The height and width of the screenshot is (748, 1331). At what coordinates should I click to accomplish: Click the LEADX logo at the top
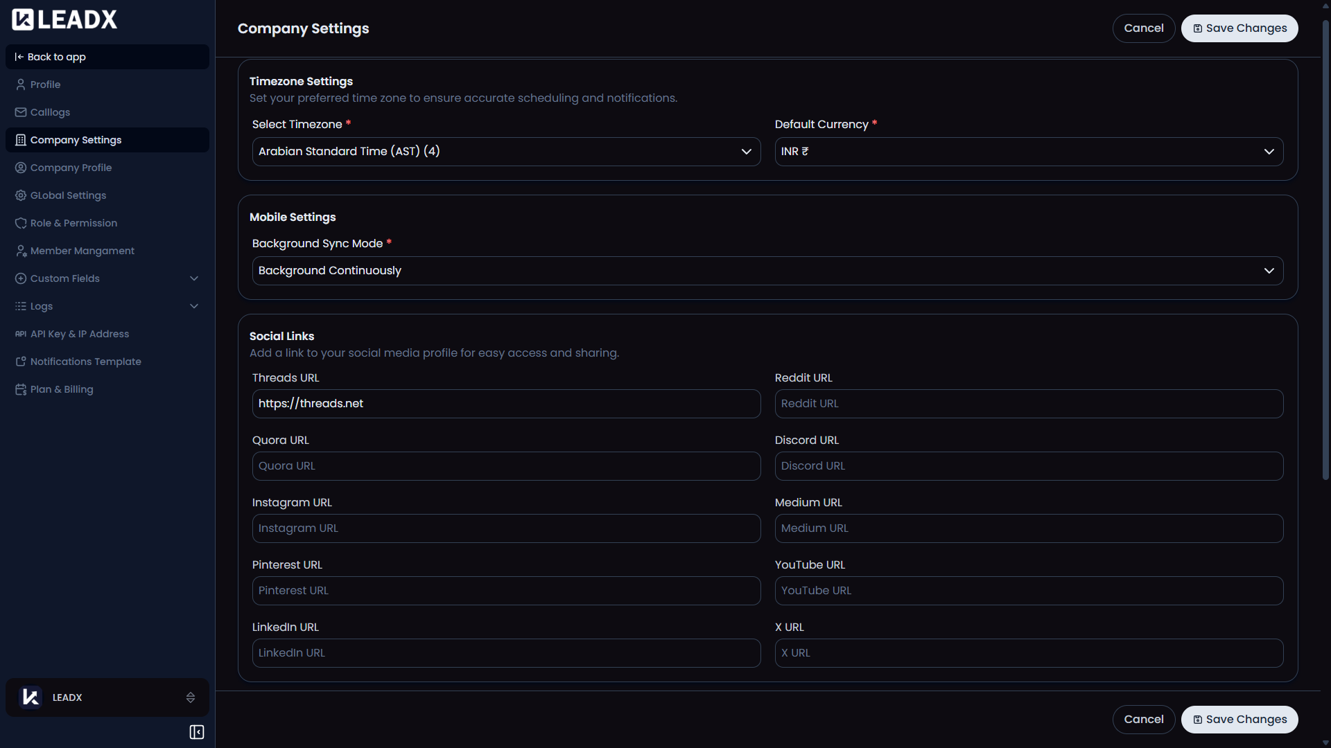(x=64, y=19)
